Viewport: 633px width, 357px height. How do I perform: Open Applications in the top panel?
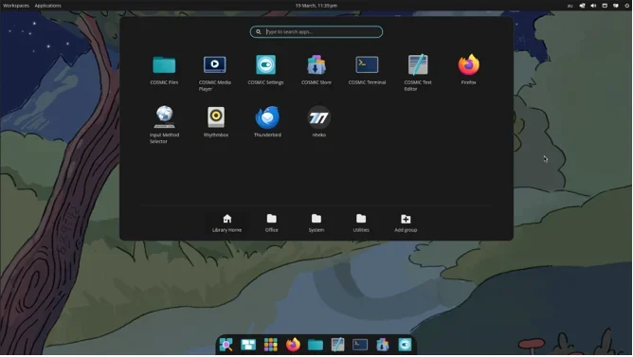pos(47,6)
